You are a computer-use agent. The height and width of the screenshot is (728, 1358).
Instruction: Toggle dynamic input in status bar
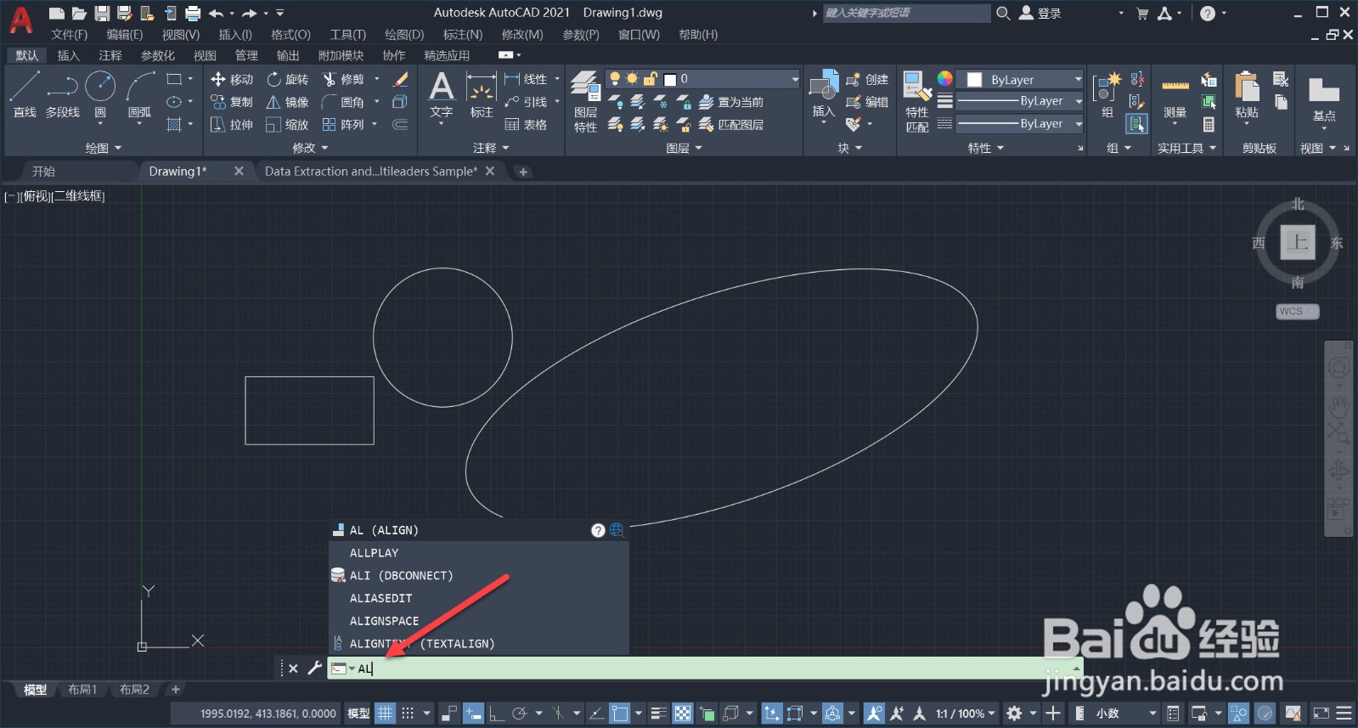pos(474,714)
